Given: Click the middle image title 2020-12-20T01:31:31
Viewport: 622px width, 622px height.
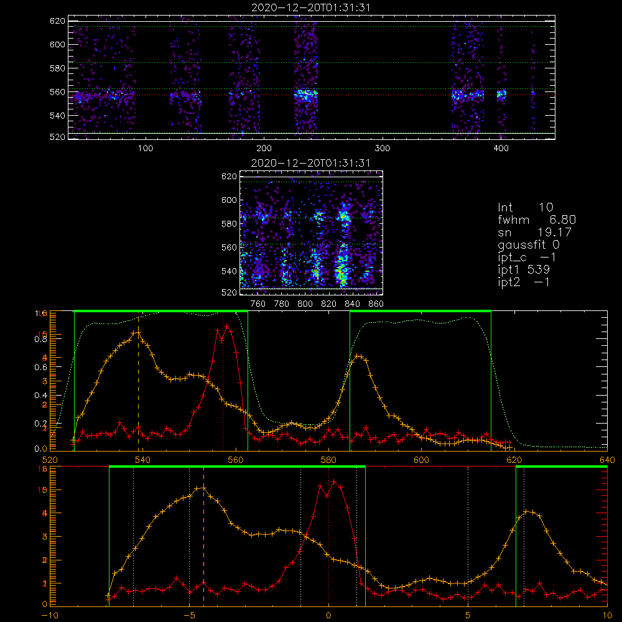Looking at the screenshot, I should 311,163.
